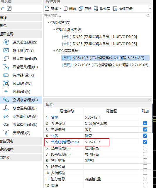Click 管件材质 value (铜管)
The width and height of the screenshot is (156, 188).
click(x=111, y=161)
